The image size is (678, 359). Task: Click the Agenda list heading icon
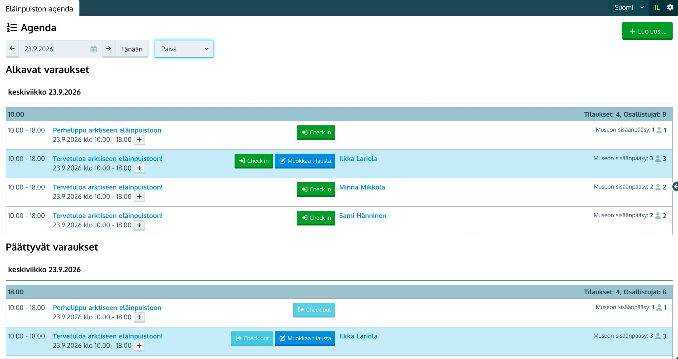12,28
